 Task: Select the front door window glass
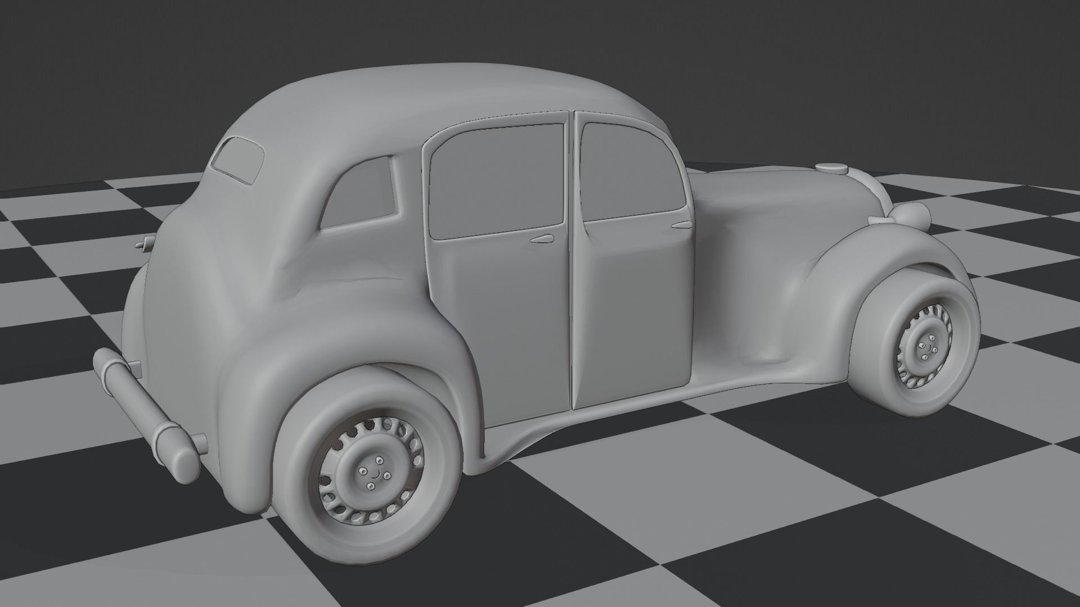pyautogui.click(x=633, y=172)
